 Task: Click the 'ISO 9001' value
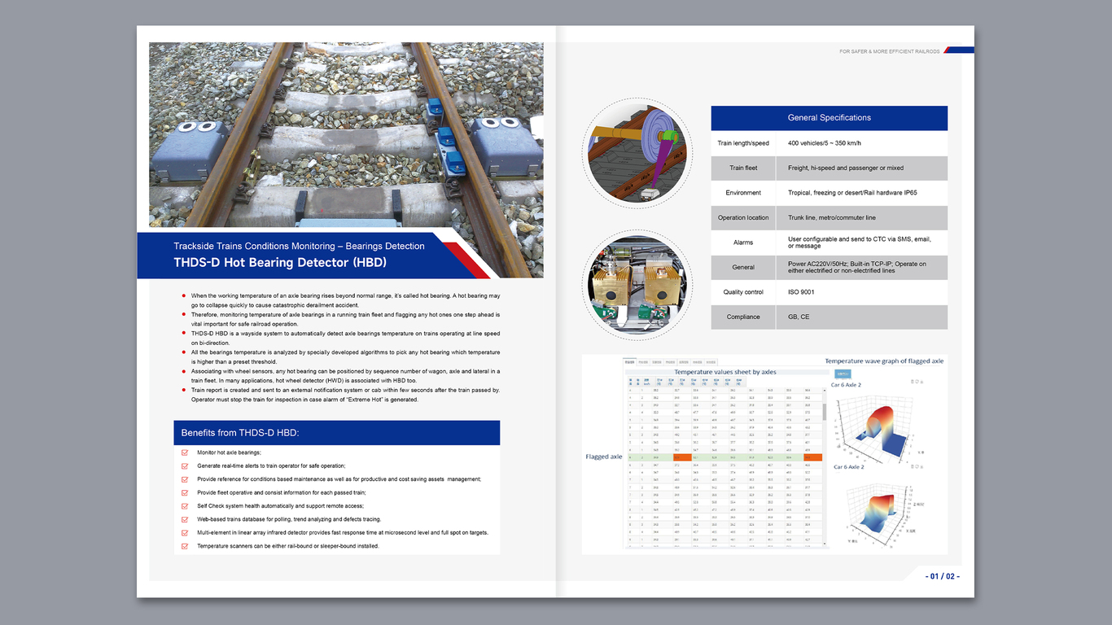[800, 292]
